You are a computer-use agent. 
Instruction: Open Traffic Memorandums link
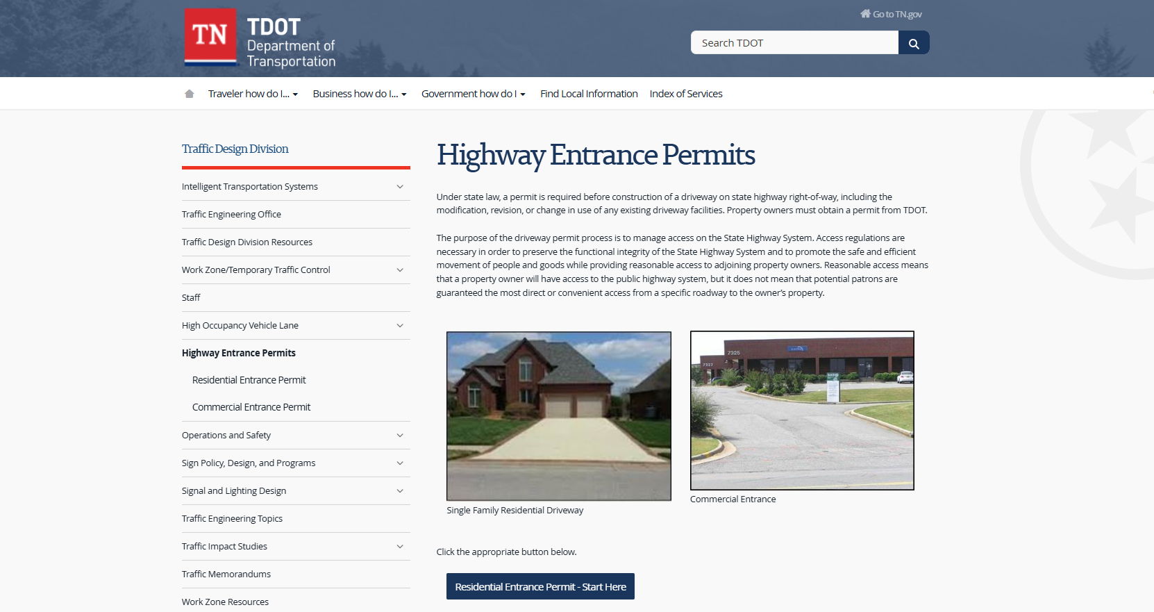pos(226,574)
